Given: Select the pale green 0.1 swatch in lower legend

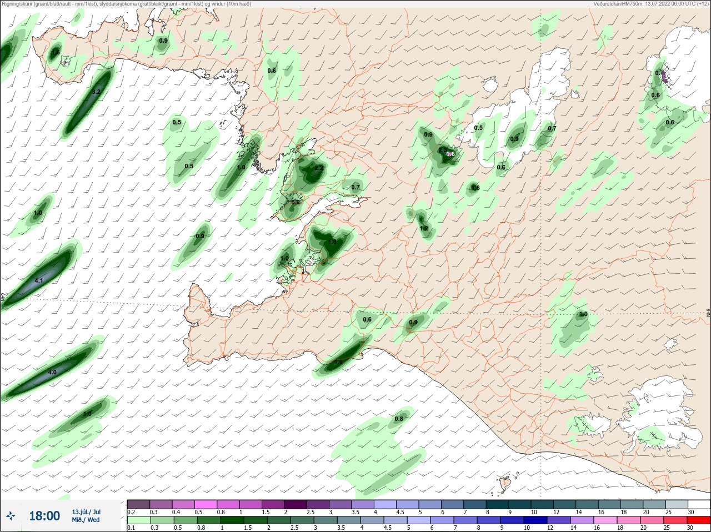Looking at the screenshot, I should click(138, 520).
